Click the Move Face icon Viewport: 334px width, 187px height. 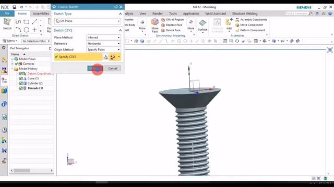click(155, 22)
